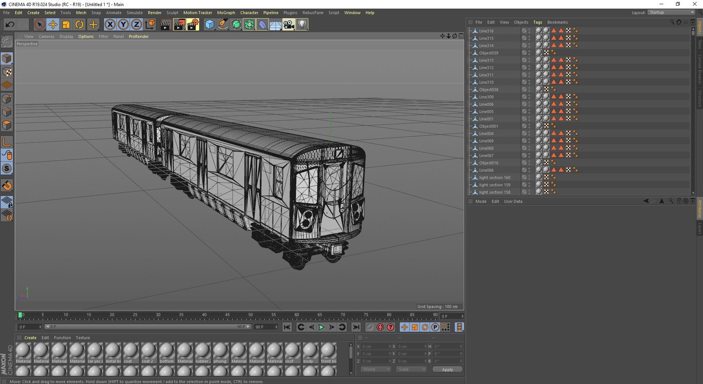This screenshot has width=703, height=384.
Task: Open the Scale mode dropdown
Action: (412, 369)
